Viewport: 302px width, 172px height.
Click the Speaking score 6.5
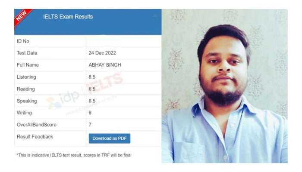[x=92, y=101]
